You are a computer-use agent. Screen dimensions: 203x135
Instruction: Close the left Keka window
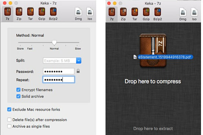tap(5, 3)
